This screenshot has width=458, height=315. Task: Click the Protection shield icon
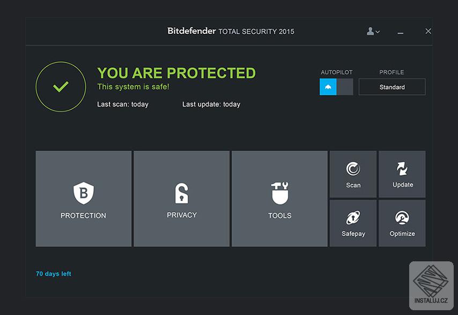83,192
